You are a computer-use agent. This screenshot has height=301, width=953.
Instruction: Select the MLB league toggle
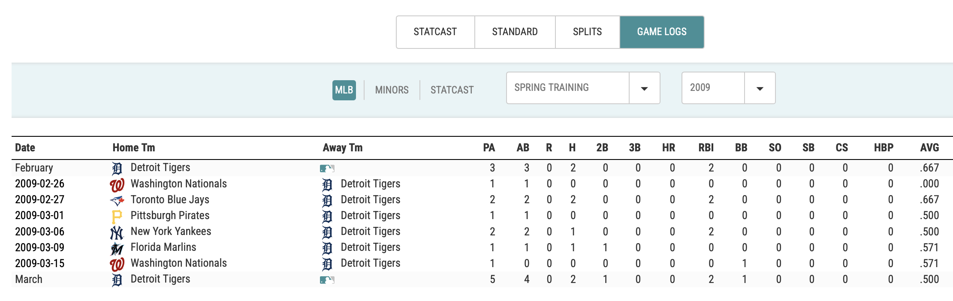coord(344,90)
